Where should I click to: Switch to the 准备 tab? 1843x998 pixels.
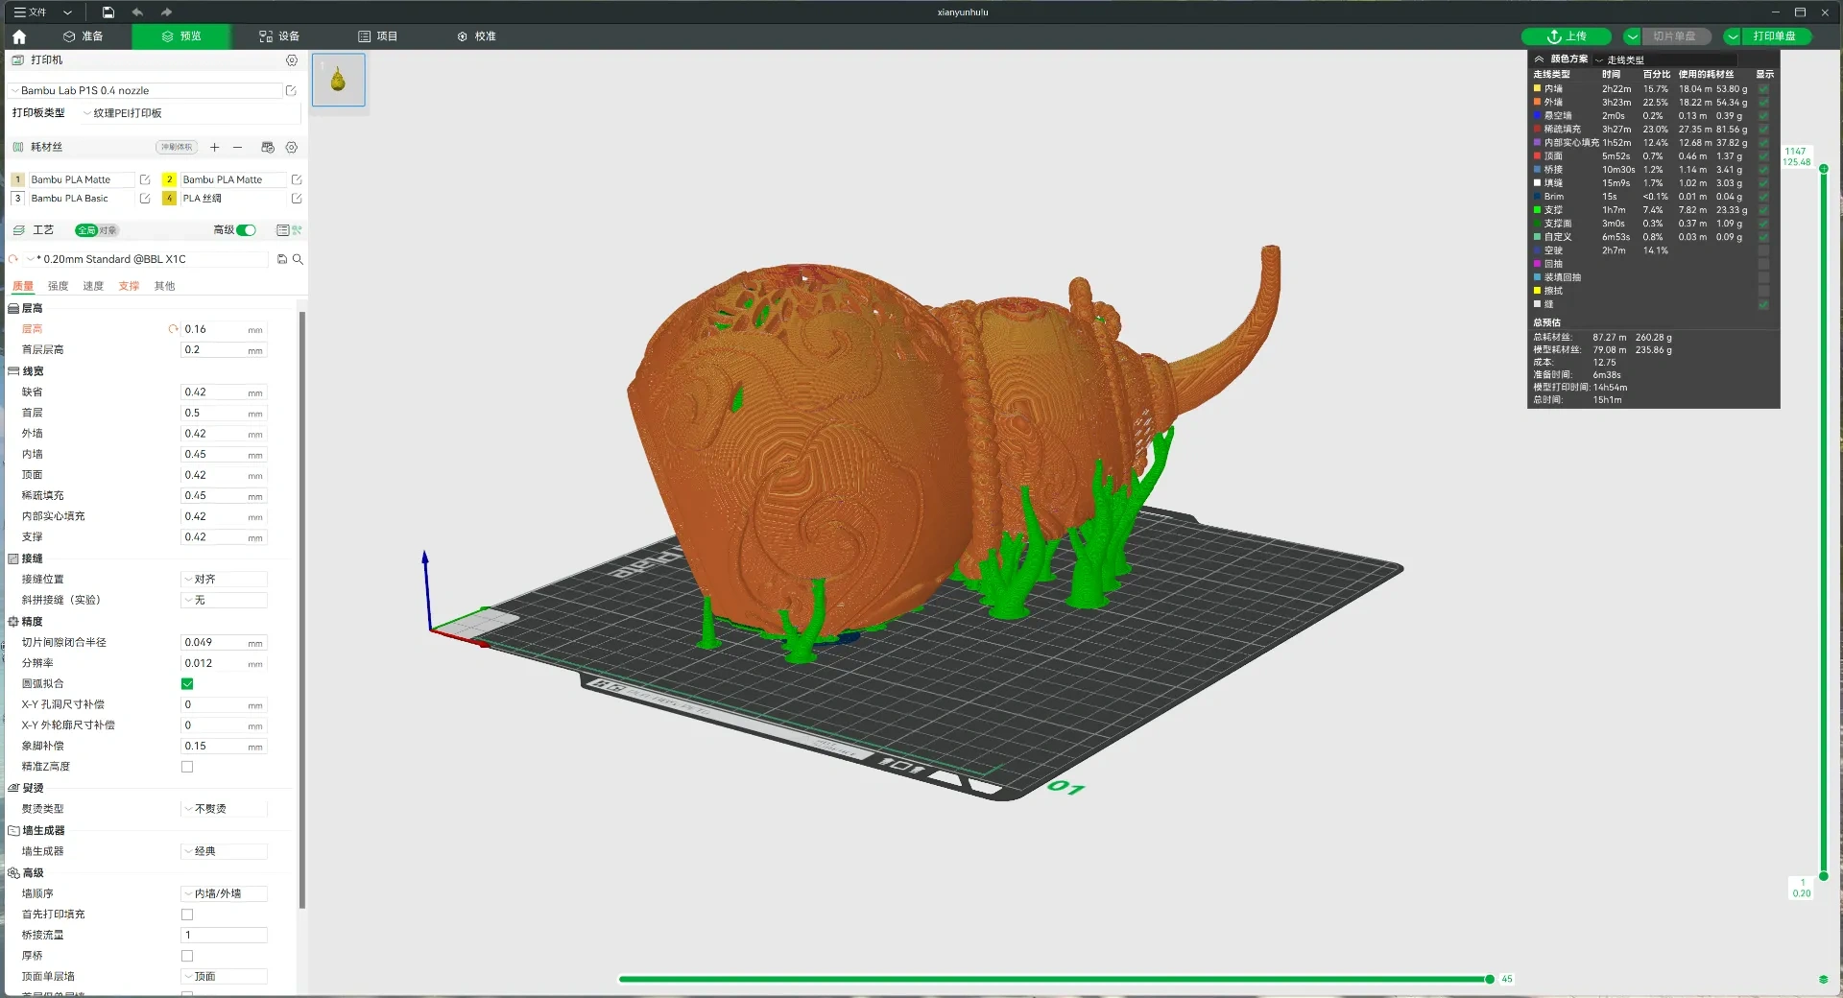tap(84, 36)
